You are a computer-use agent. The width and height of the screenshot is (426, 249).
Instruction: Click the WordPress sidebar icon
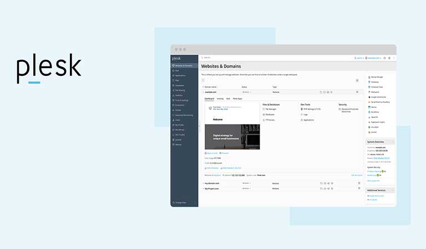tap(173, 130)
